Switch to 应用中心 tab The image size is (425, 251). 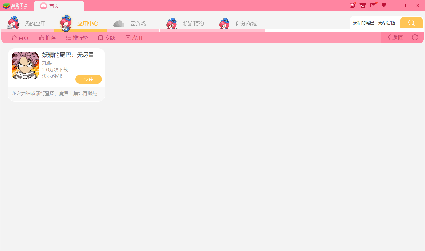click(x=80, y=23)
